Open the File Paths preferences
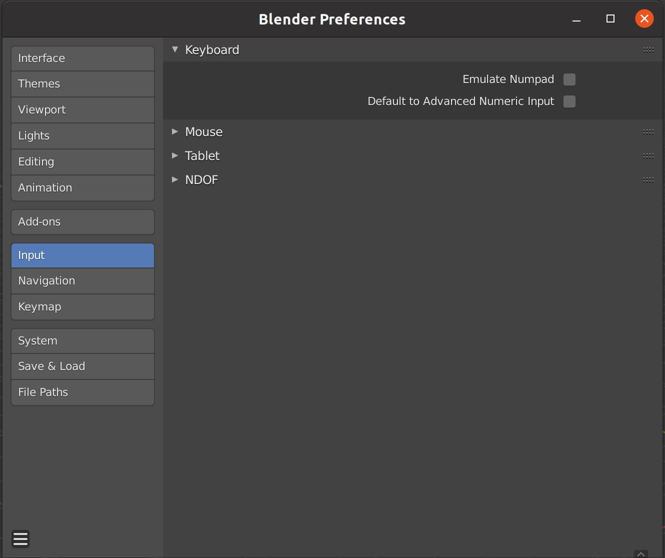This screenshot has height=558, width=665. (82, 392)
